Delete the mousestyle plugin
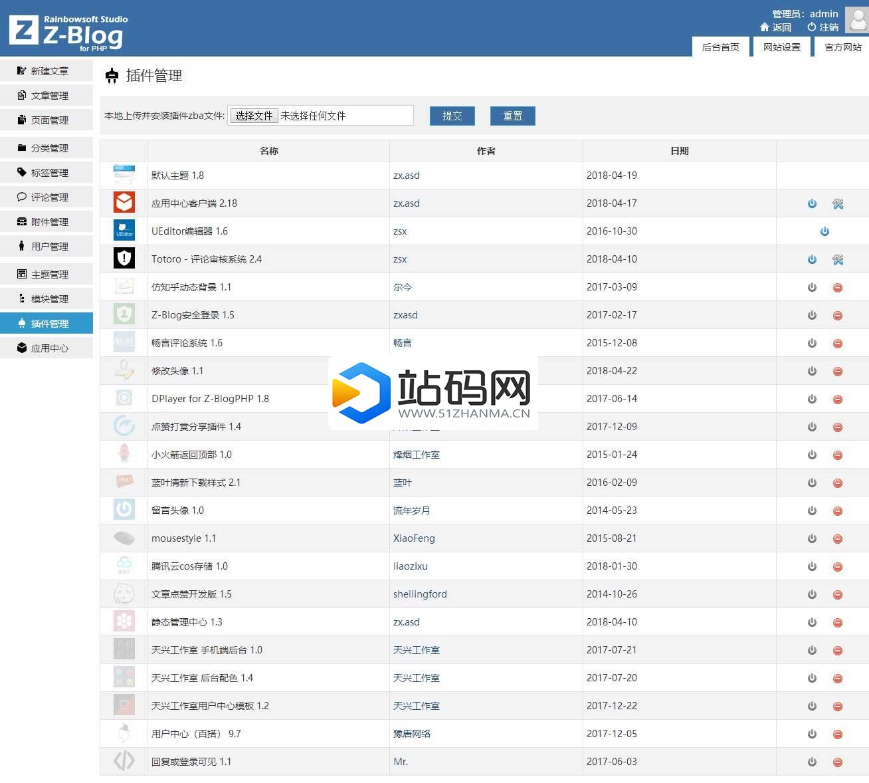 pos(838,539)
